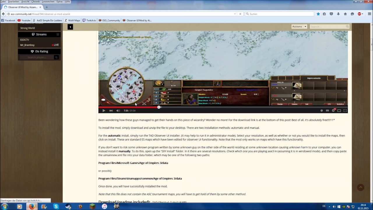Click the forum search magnifier icon
373x210 pixels.
[x=347, y=27]
